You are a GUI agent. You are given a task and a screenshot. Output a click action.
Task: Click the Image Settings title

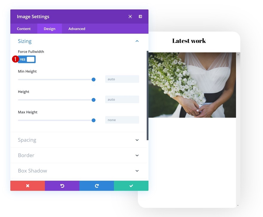click(33, 17)
